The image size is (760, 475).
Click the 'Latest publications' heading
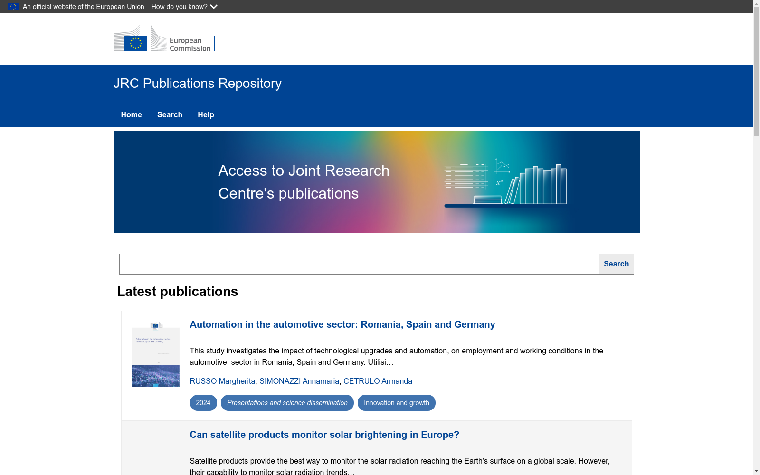pyautogui.click(x=178, y=292)
